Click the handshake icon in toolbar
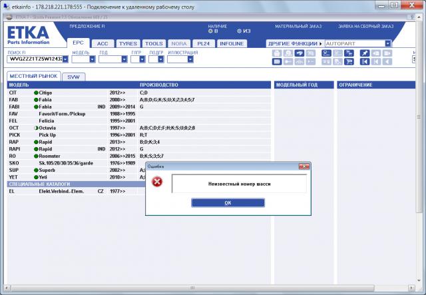Screen dimensions: 426x295 pyautogui.click(x=300, y=53)
